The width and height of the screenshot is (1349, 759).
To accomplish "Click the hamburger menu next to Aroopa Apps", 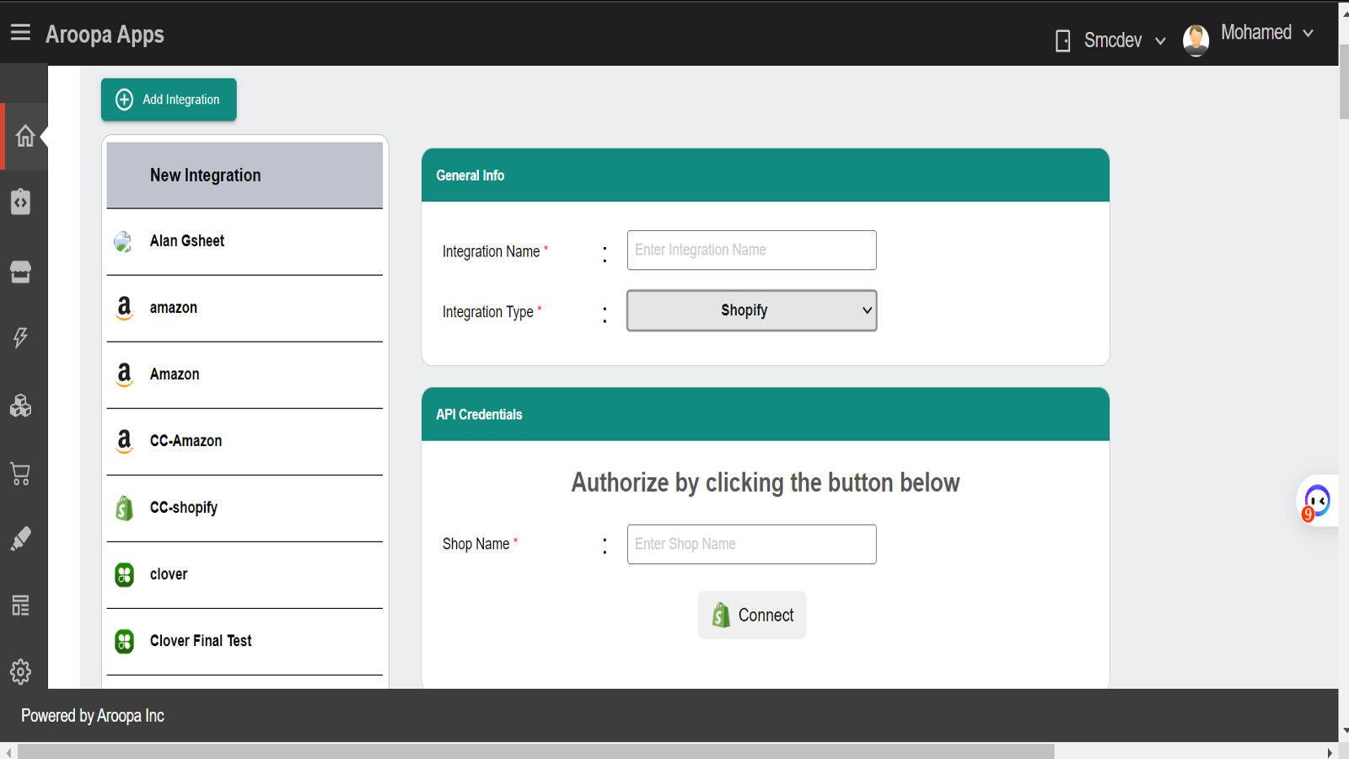I will [x=19, y=32].
